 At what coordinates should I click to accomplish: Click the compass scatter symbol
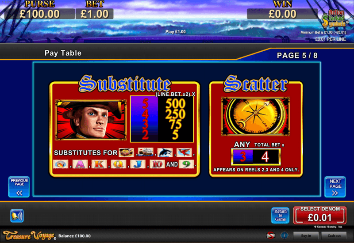(256, 116)
